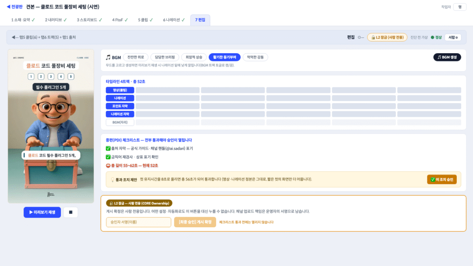
Task: Open the 2 내러티브 tab
Action: coord(56,20)
